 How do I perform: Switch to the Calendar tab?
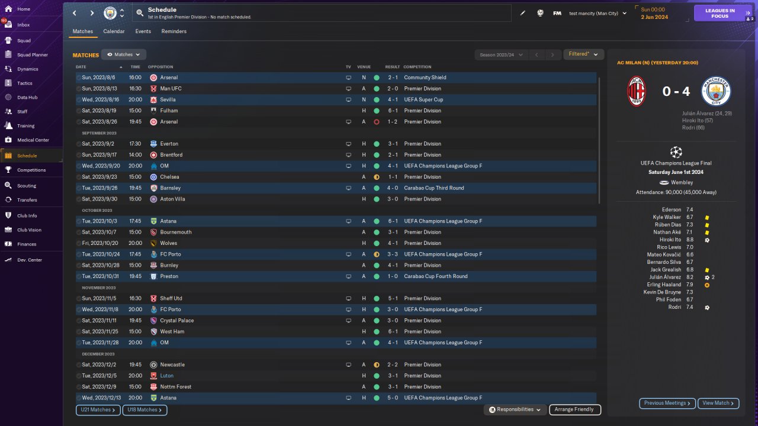[114, 31]
